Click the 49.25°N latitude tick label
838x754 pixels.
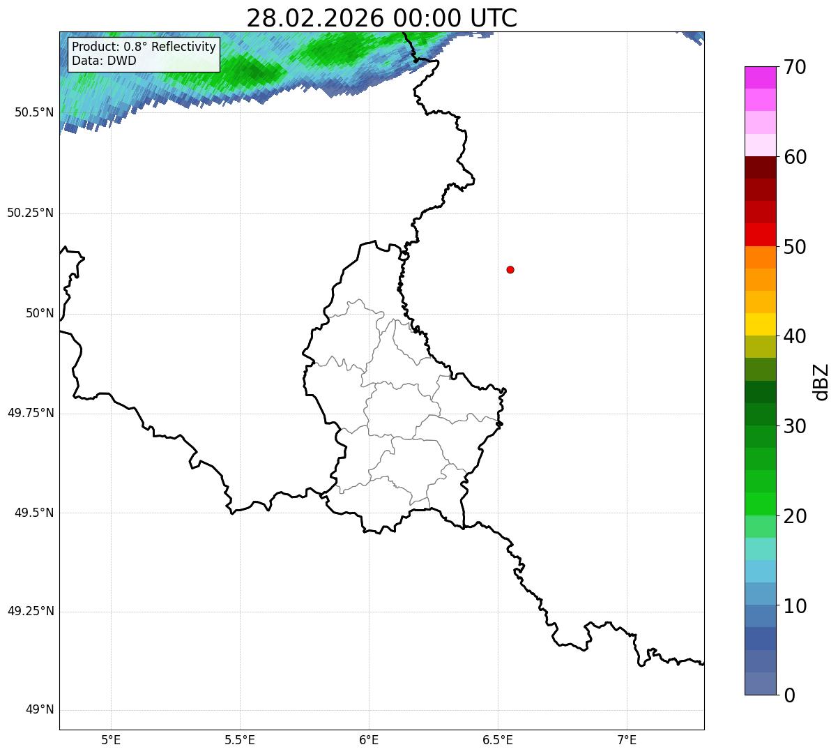(x=31, y=612)
